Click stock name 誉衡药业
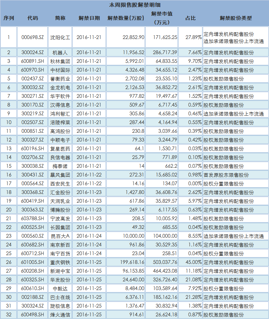 point(60,79)
